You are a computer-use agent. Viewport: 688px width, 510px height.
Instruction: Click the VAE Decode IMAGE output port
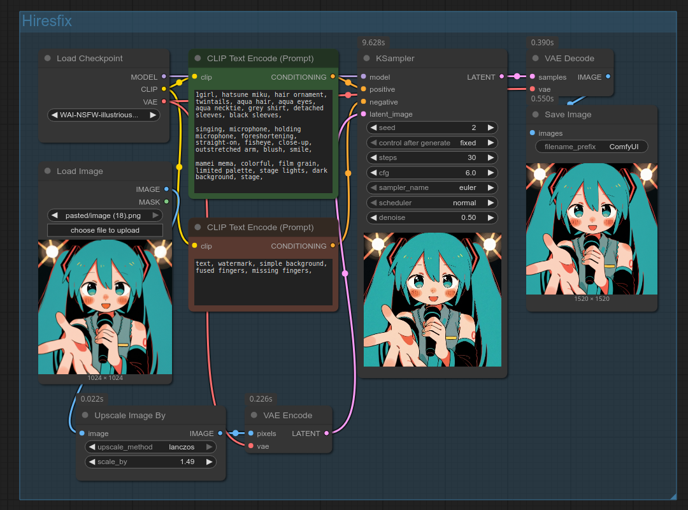[x=608, y=76]
